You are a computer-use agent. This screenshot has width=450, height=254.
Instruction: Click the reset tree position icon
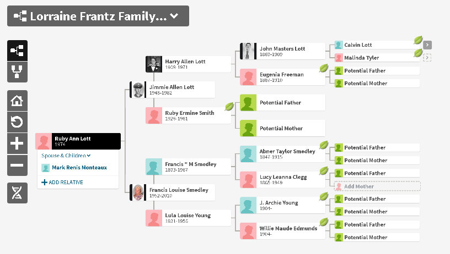click(17, 122)
